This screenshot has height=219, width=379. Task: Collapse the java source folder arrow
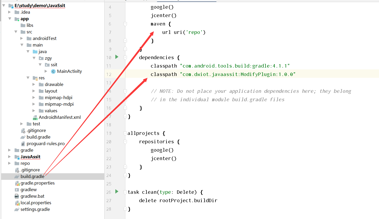tap(28, 52)
